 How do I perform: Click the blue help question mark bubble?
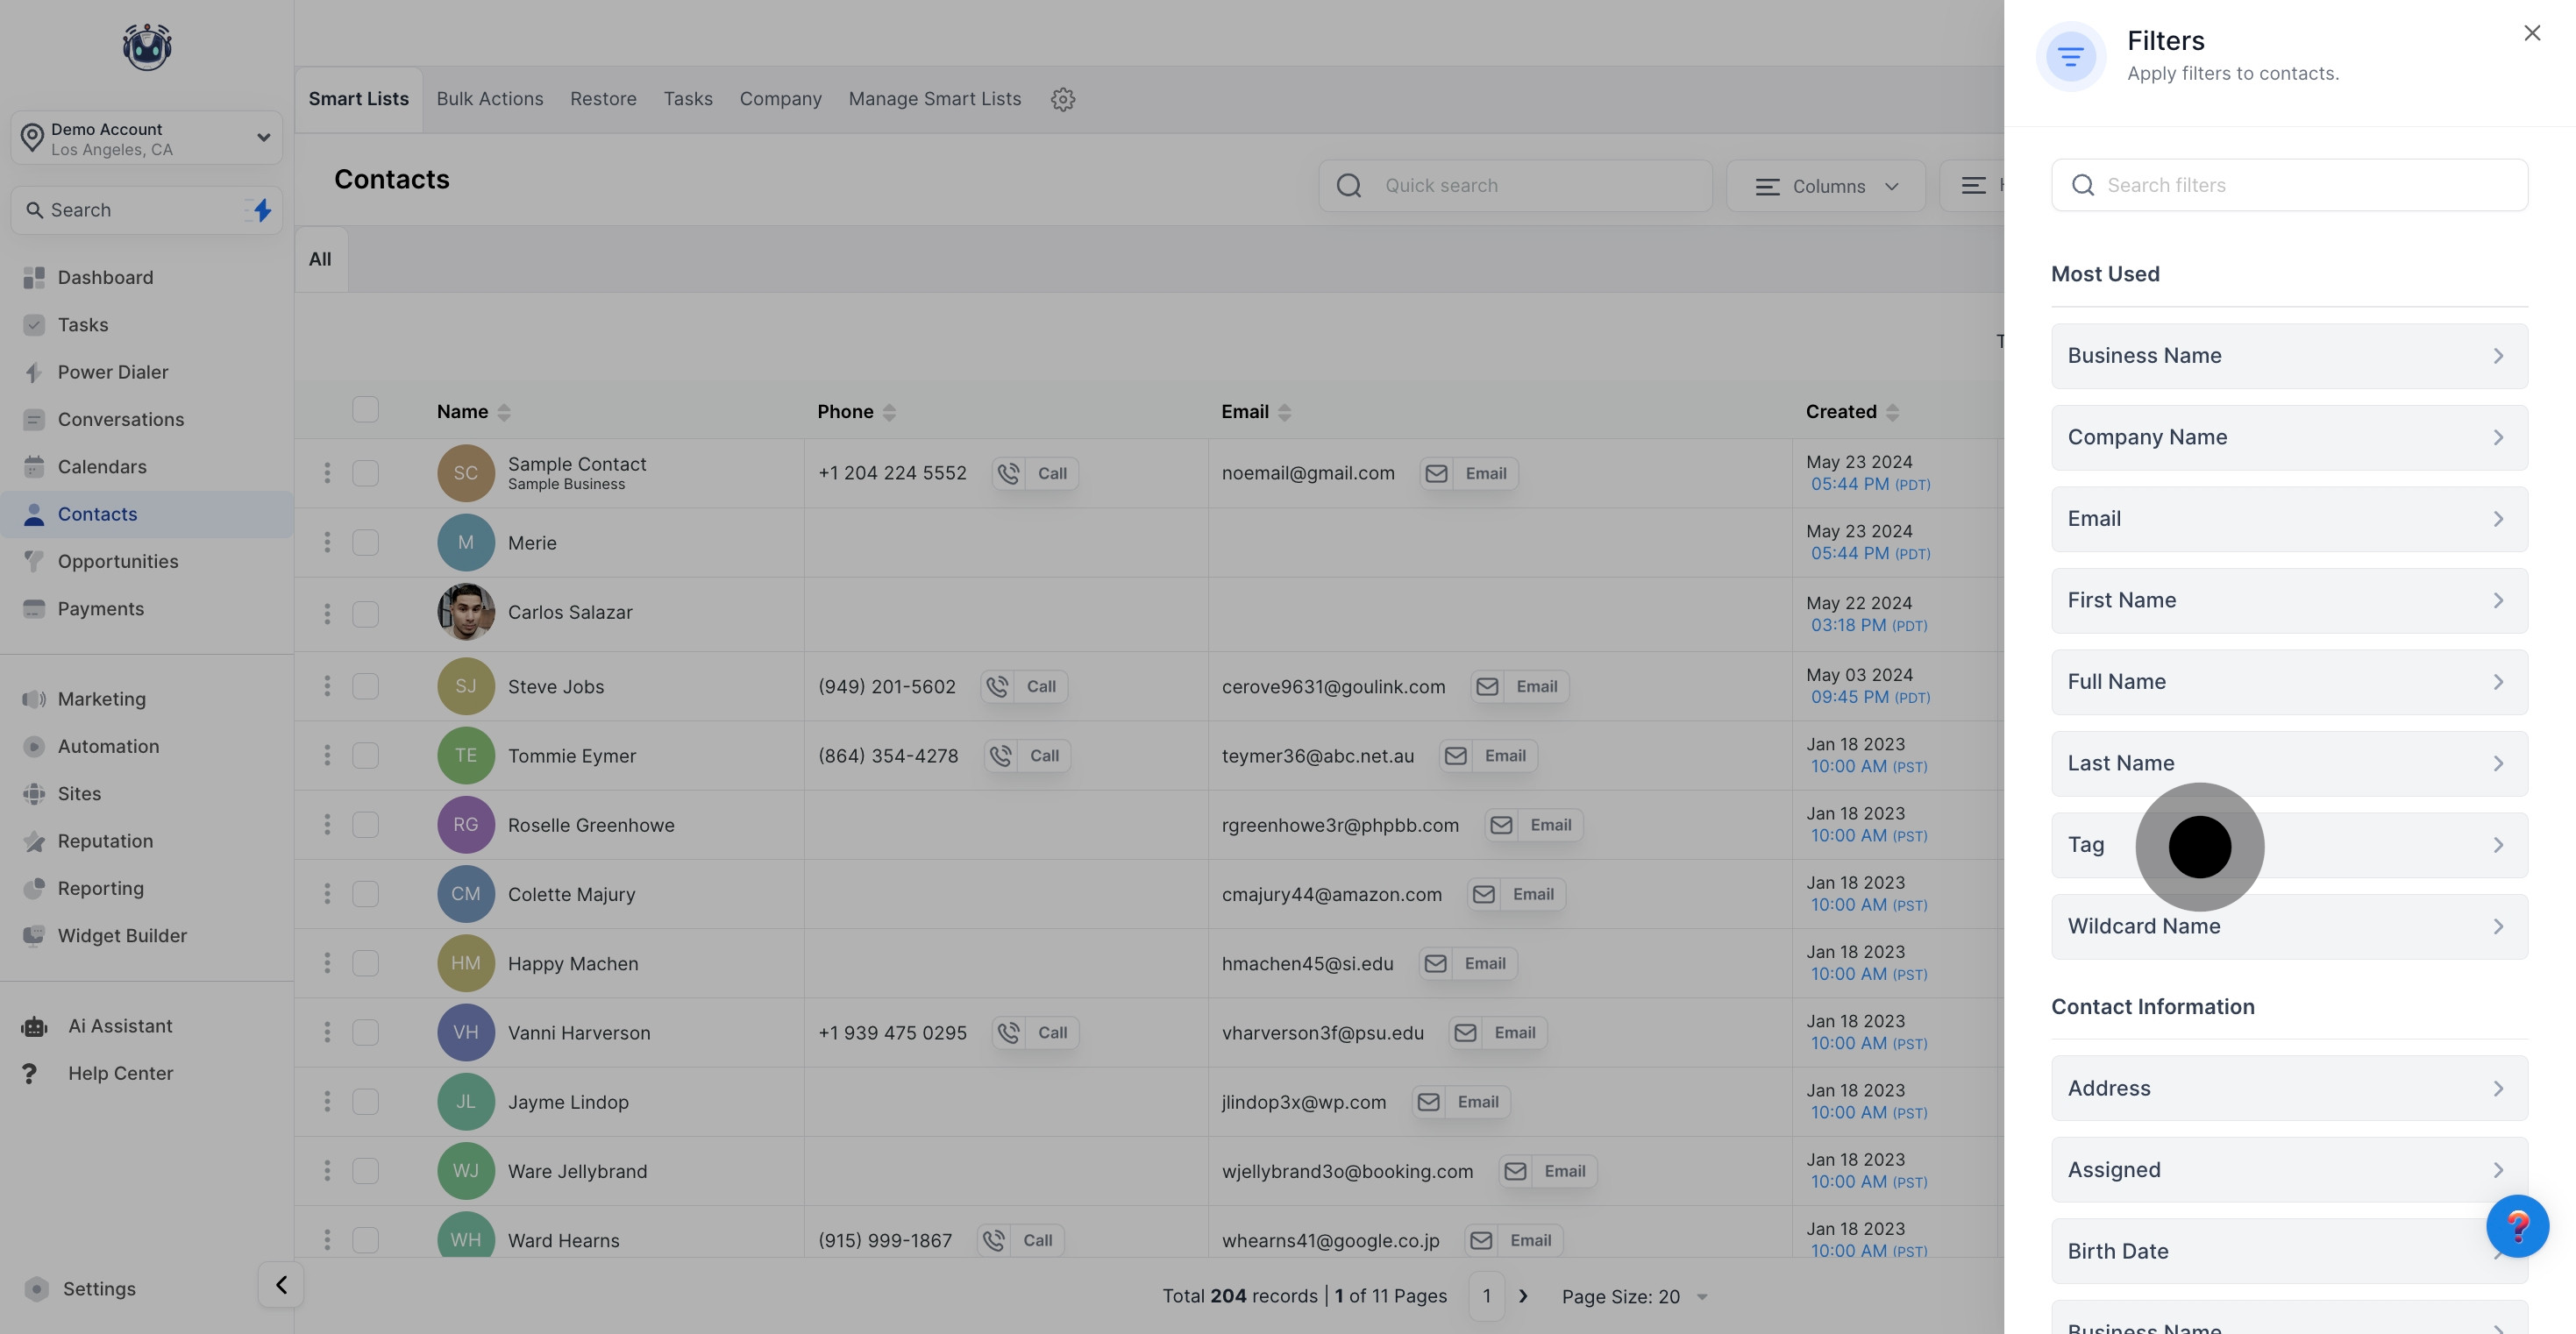tap(2516, 1225)
